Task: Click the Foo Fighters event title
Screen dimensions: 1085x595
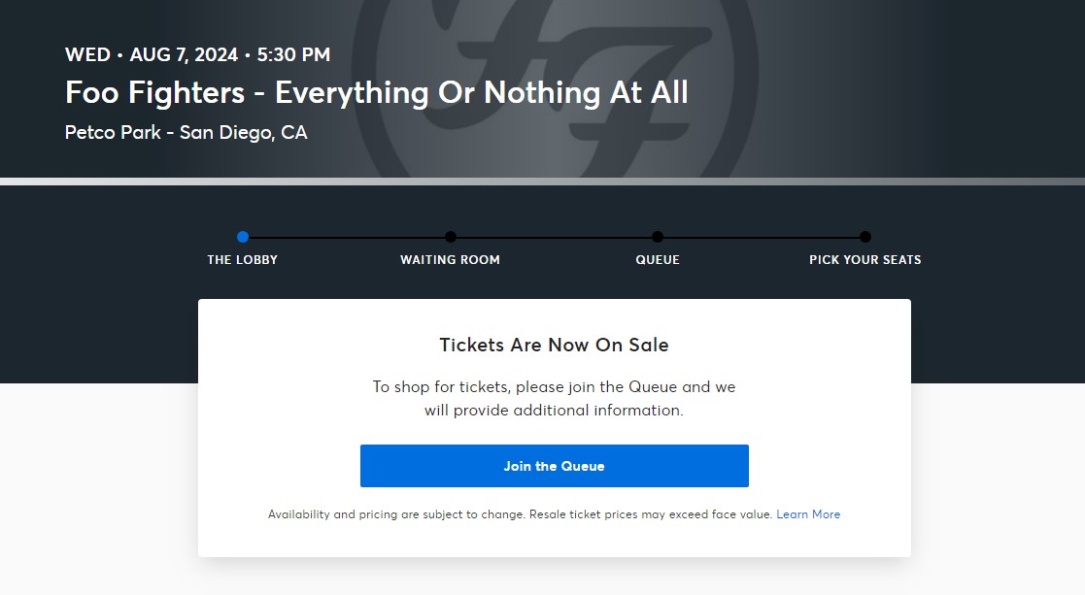Action: tap(376, 93)
